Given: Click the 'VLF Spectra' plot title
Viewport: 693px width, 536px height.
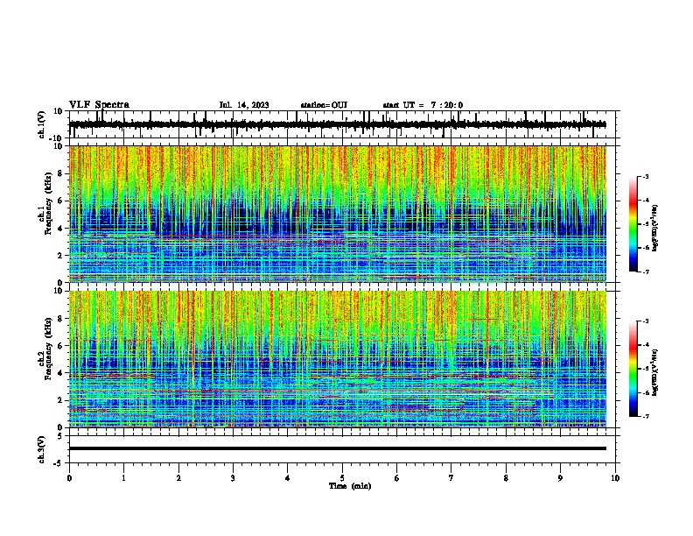Looking at the screenshot, I should click(x=99, y=105).
